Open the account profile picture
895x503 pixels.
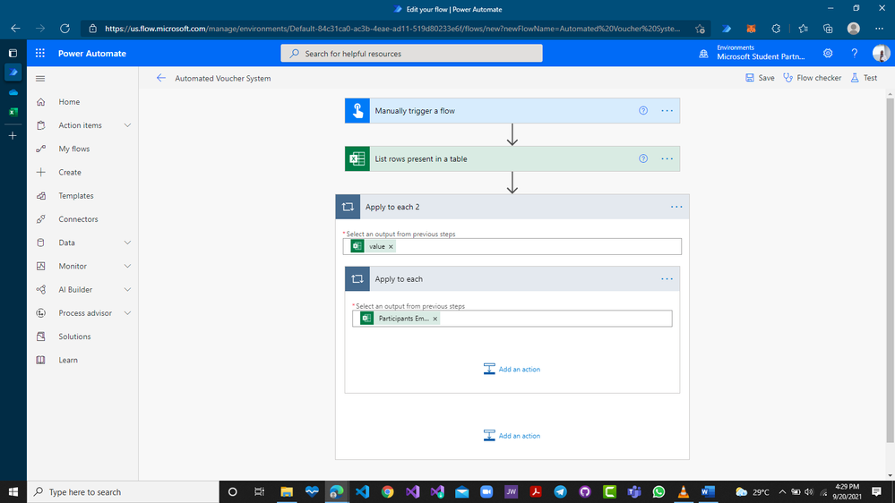[881, 53]
